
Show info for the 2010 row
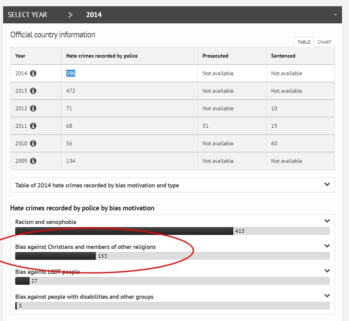pyautogui.click(x=33, y=143)
